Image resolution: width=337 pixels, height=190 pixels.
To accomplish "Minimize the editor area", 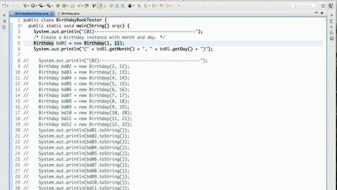I will pyautogui.click(x=316, y=13).
